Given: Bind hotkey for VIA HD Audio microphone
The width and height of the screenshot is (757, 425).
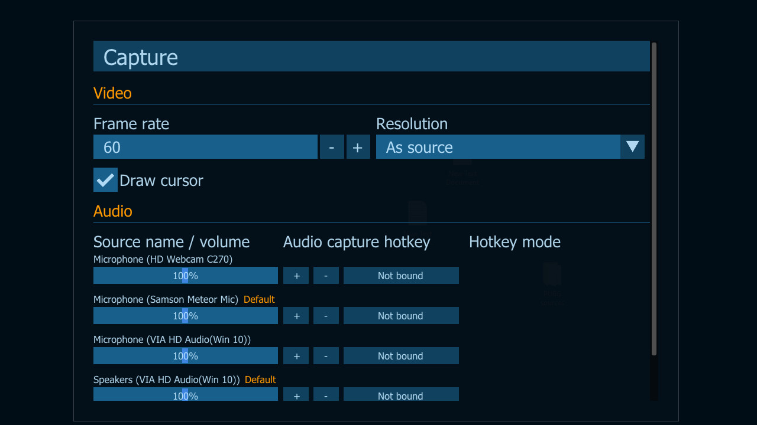Looking at the screenshot, I should [x=401, y=356].
